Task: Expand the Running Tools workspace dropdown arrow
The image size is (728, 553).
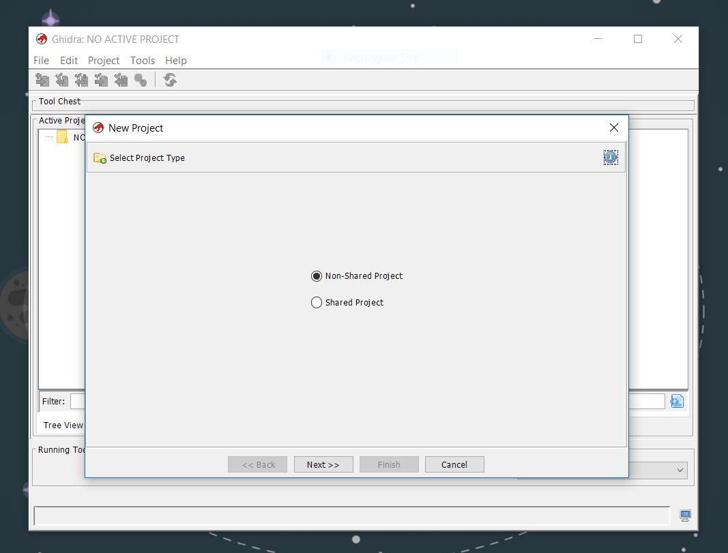Action: (x=680, y=470)
